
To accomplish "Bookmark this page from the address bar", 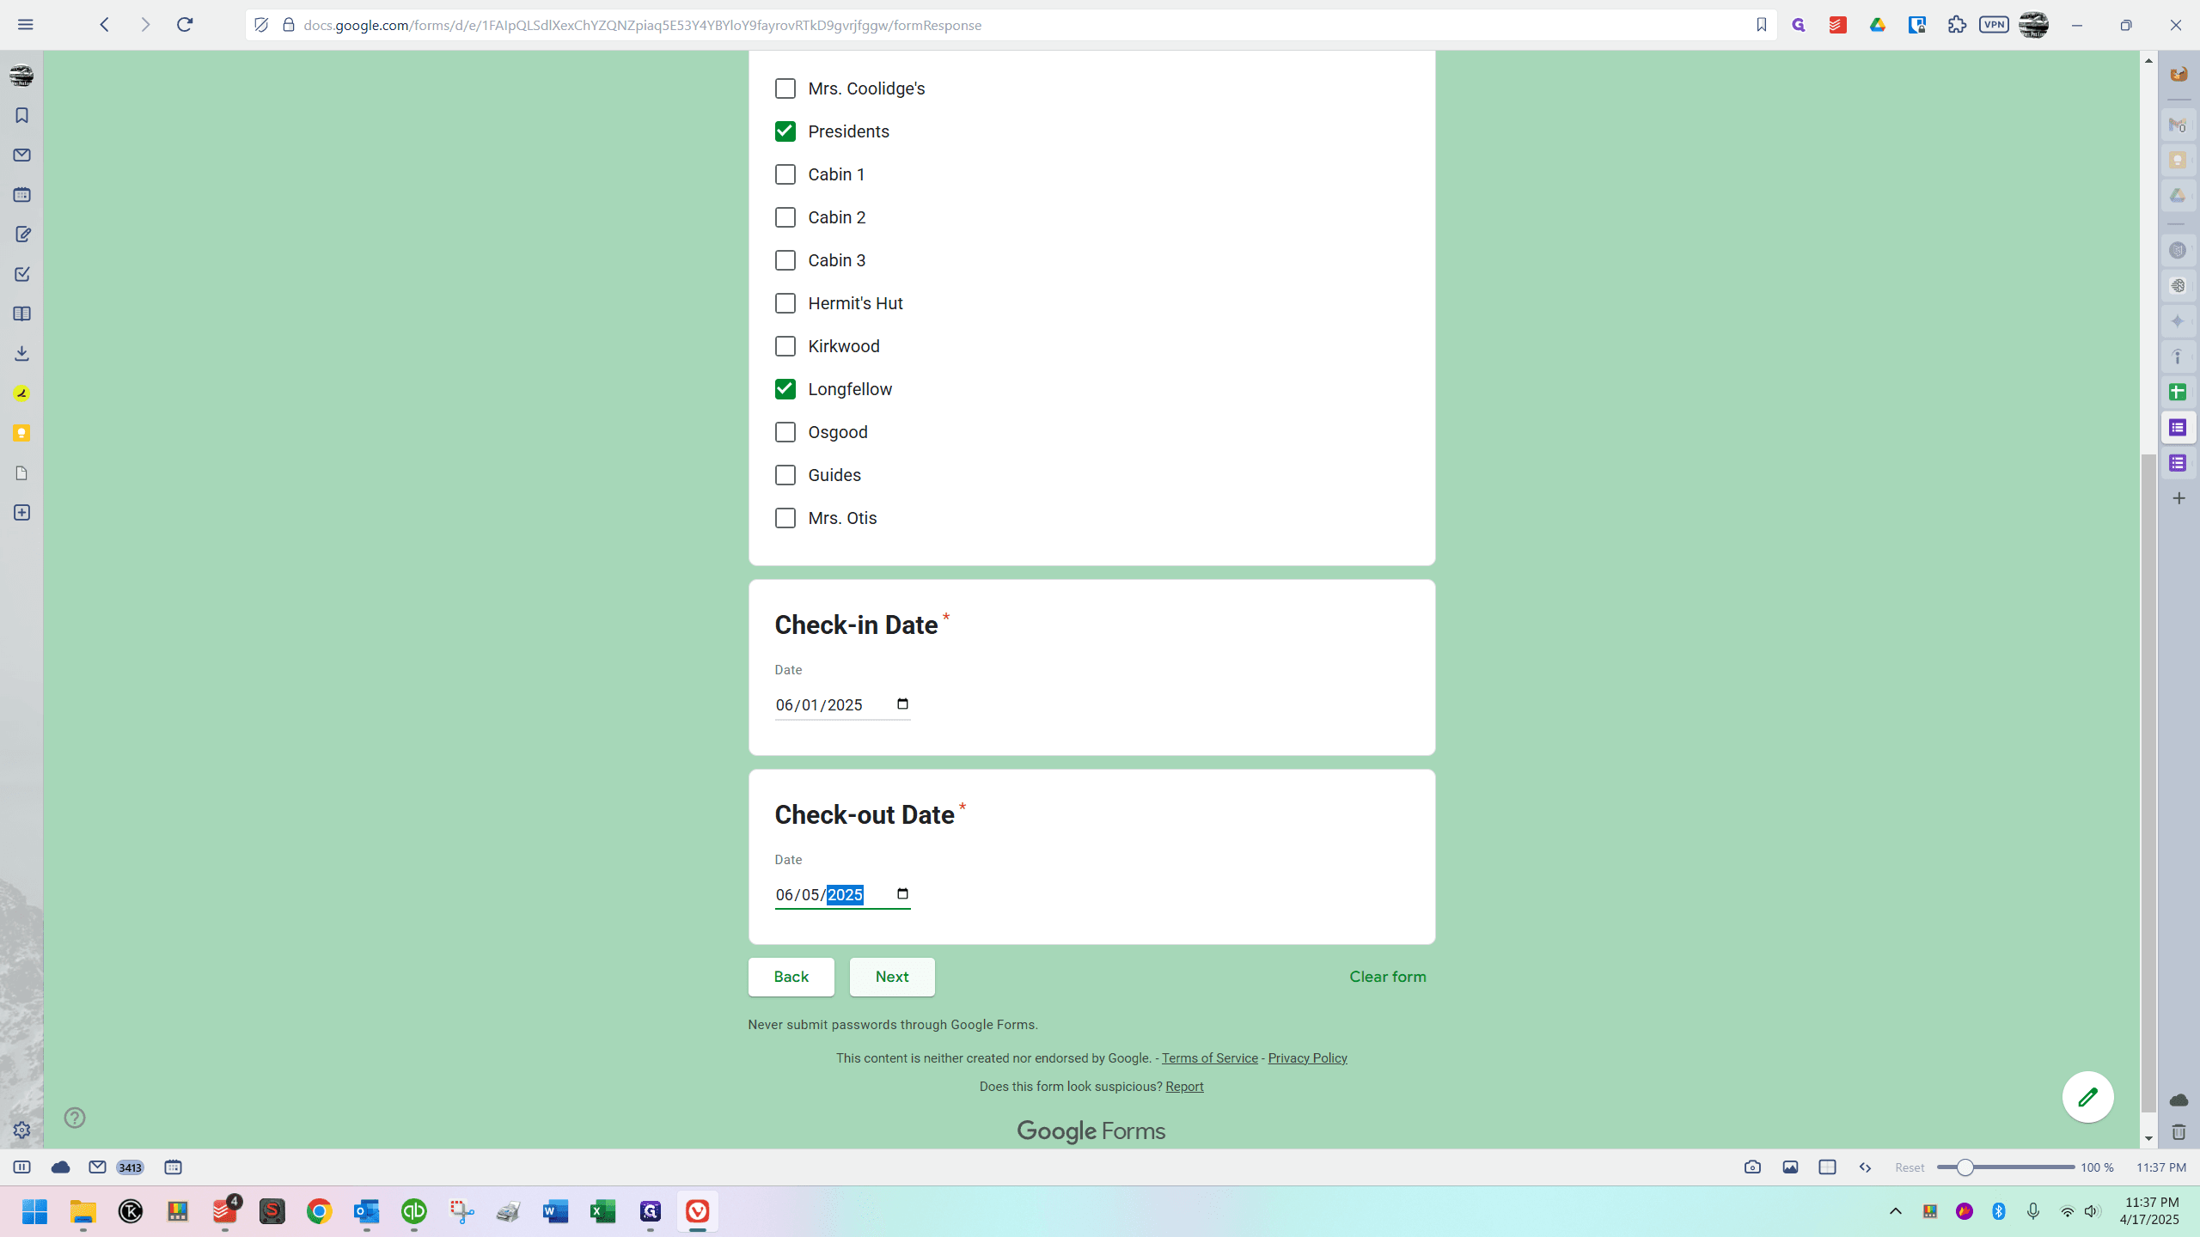I will tap(1761, 25).
